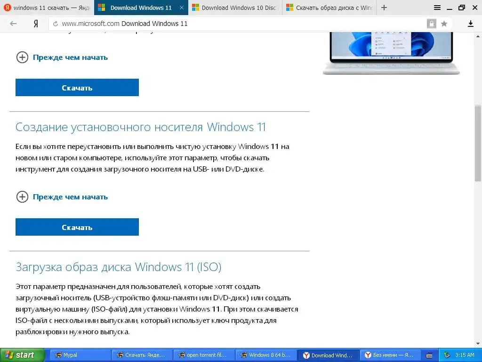This screenshot has width=482, height=362.
Task: Switch to the Mypal taskbar window
Action: point(80,355)
